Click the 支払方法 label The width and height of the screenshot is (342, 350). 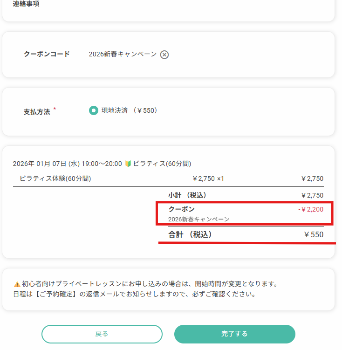(x=37, y=112)
